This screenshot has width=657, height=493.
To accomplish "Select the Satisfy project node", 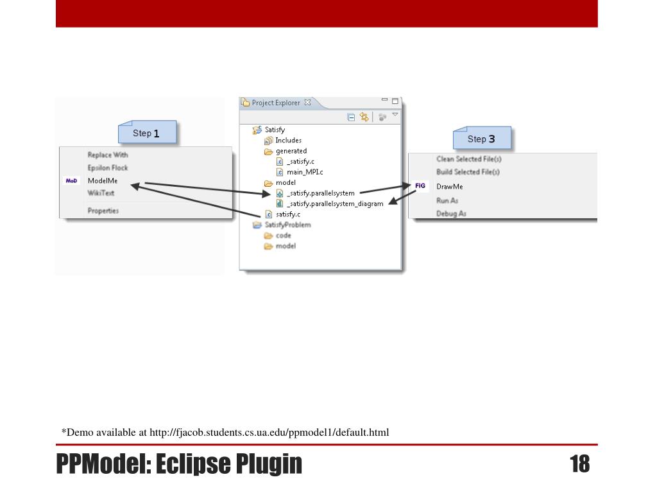I will coord(275,130).
